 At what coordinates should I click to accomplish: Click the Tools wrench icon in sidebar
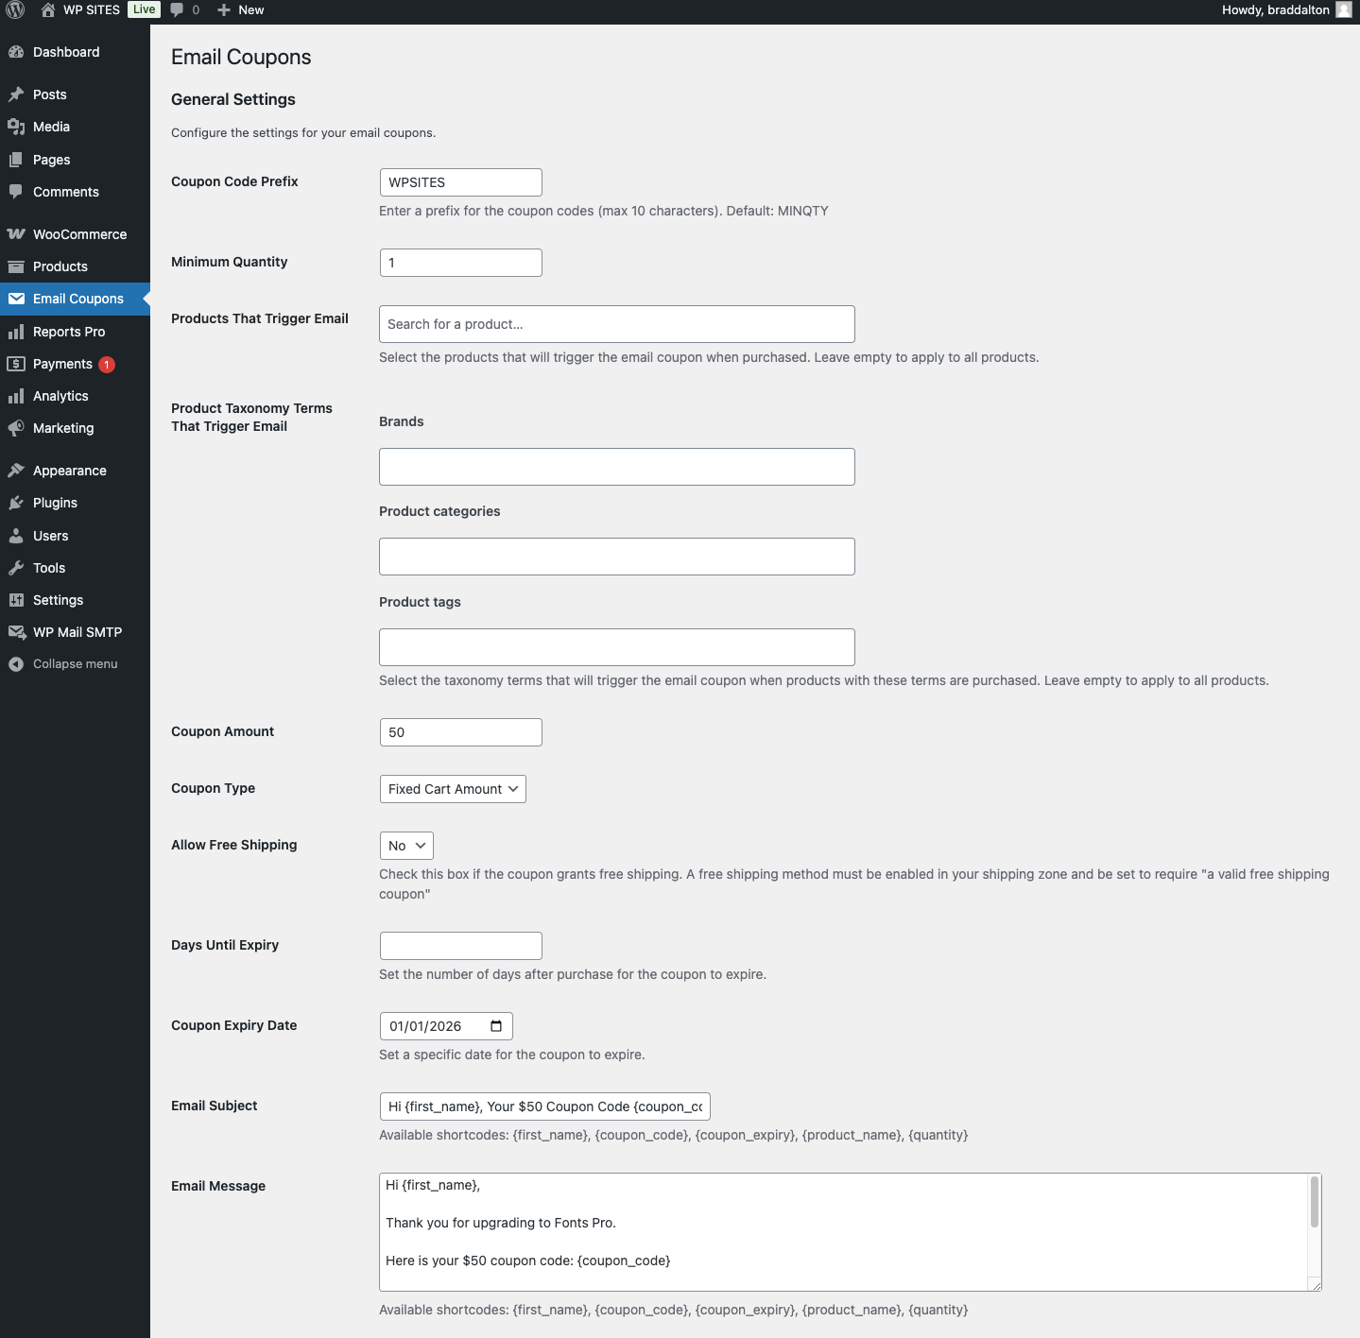(x=16, y=568)
